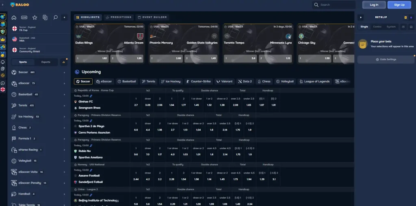This screenshot has height=206, width=416.
Task: Click the Log in button
Action: 374,5
